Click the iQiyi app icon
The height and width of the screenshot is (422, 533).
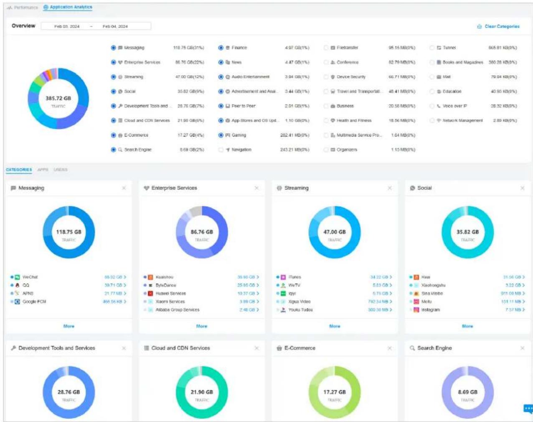pyautogui.click(x=283, y=294)
